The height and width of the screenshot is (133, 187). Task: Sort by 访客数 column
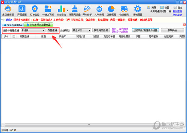pos(96,37)
